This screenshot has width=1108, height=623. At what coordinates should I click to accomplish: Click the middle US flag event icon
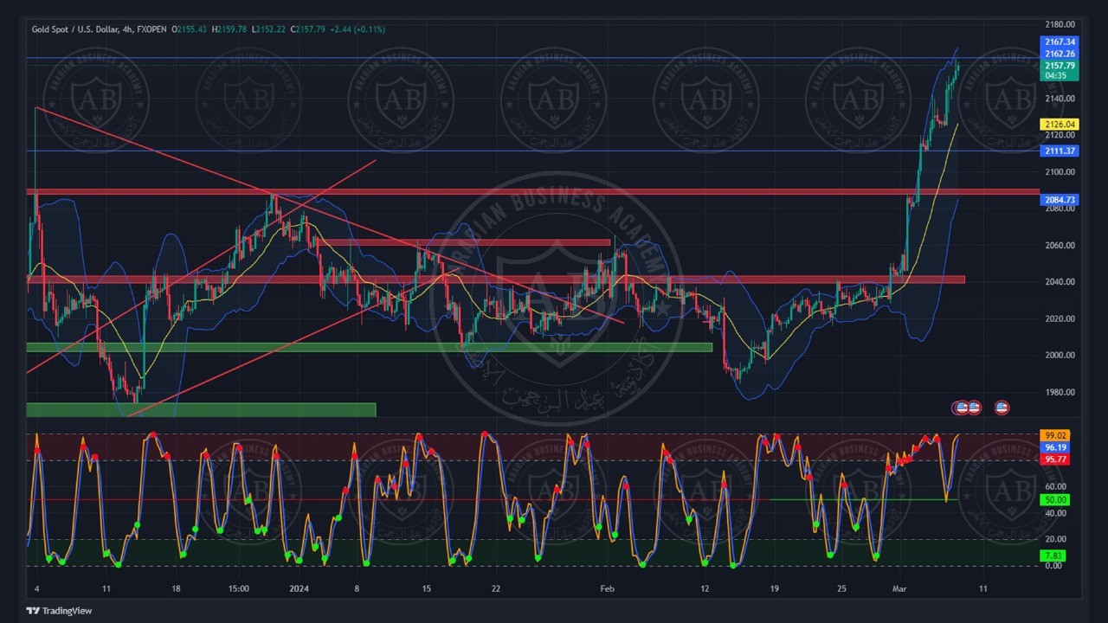[973, 408]
